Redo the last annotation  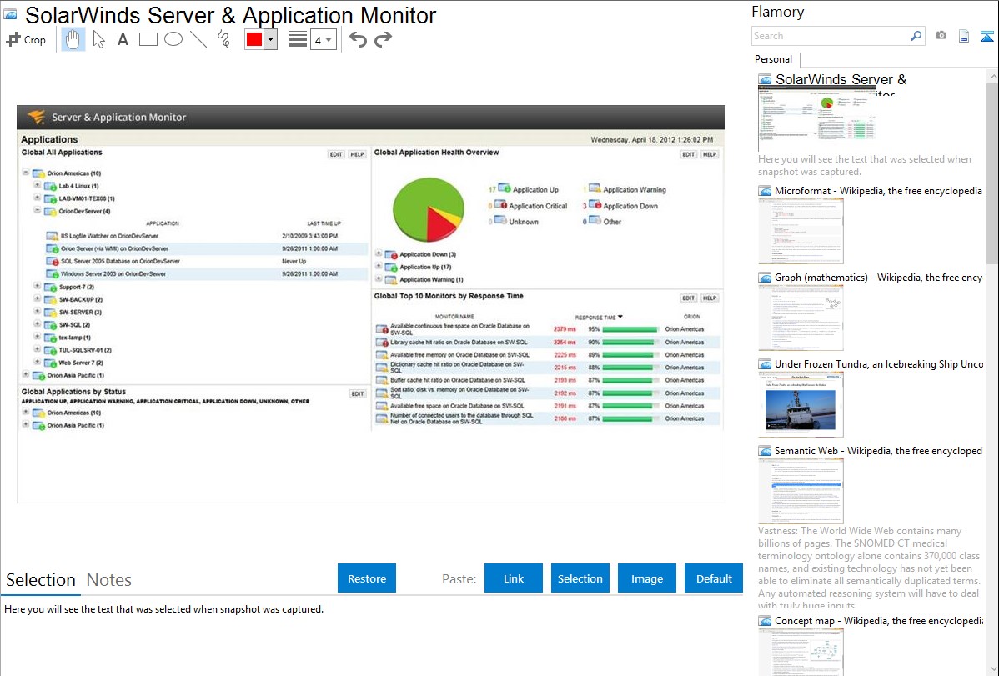tap(383, 39)
